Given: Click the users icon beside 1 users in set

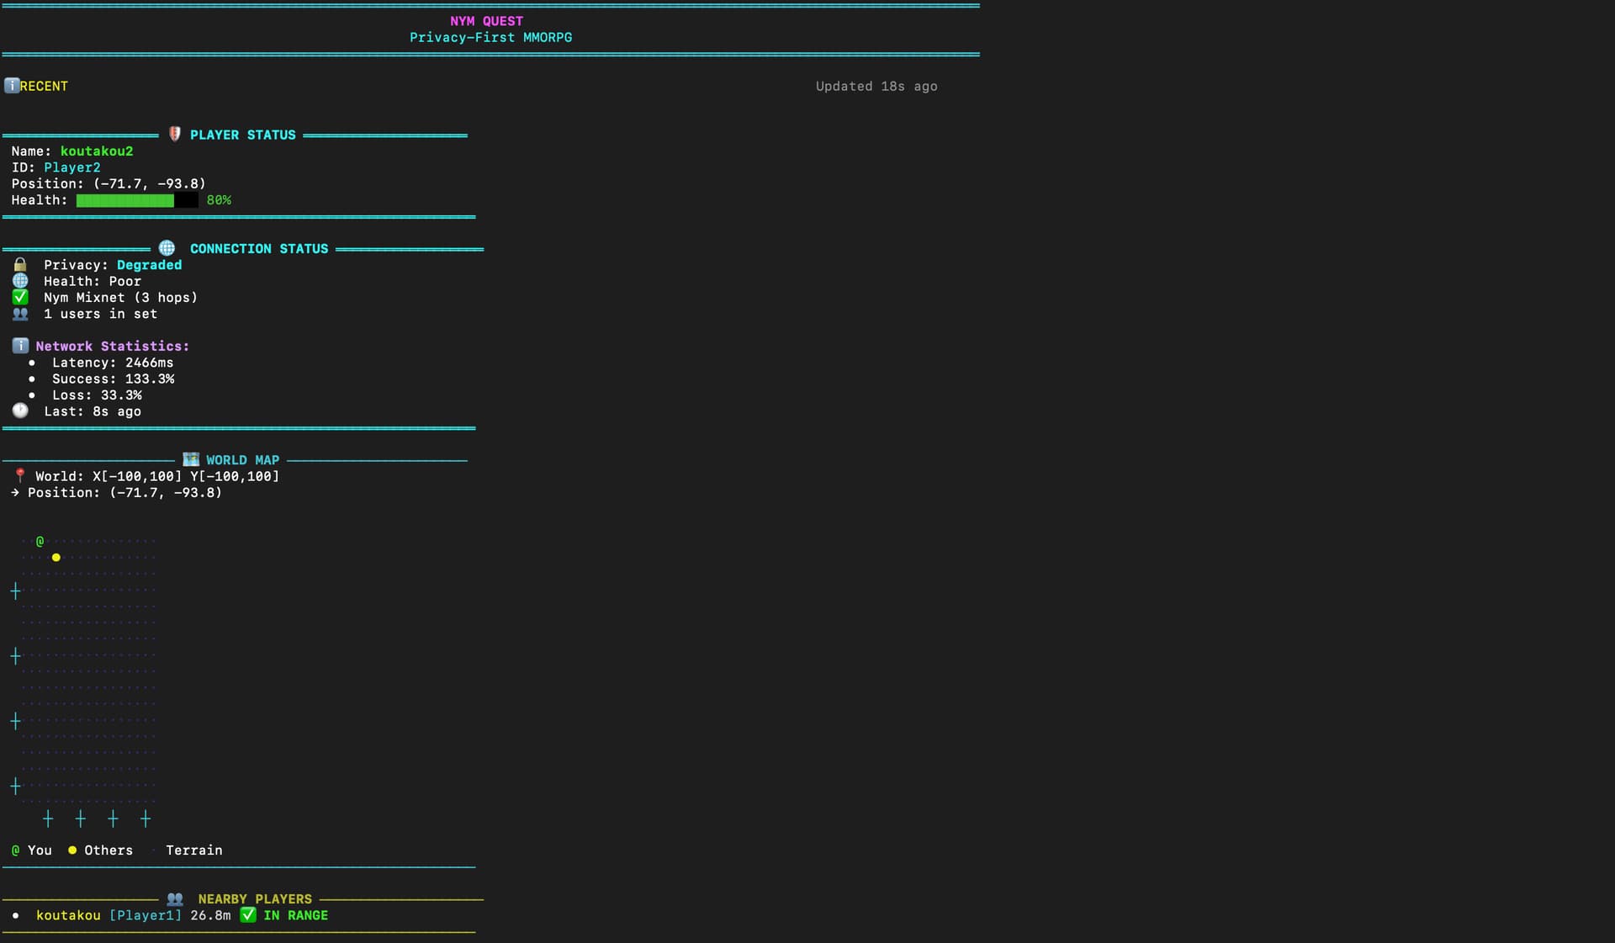Looking at the screenshot, I should 20,314.
